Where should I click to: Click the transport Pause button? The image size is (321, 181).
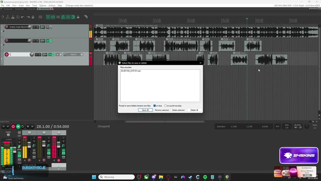[32, 127]
